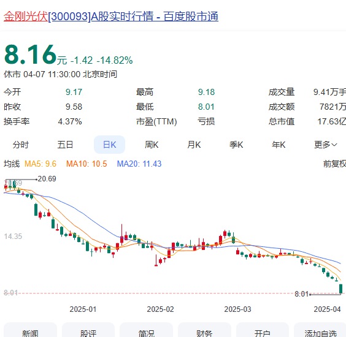This screenshot has height=337, width=346.
Task: Select the 周K chart tab
Action: click(x=152, y=145)
